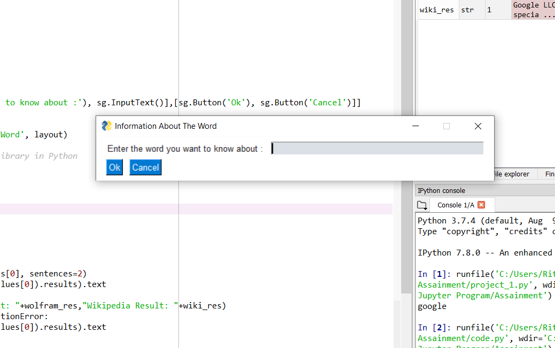Image resolution: width=555 pixels, height=348 pixels.
Task: Click the Google LLC value cell of wiki_res
Action: coord(534,10)
